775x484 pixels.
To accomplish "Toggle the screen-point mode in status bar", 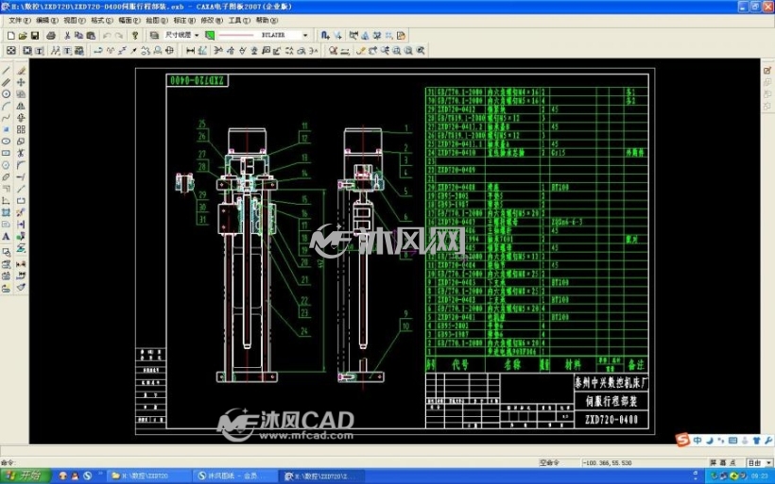I will click(723, 463).
